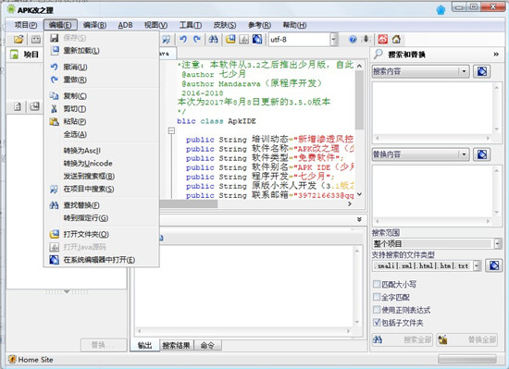This screenshot has height=369, width=509.
Task: Click the magnifier icon in 搜索和替换 header
Action: [379, 55]
